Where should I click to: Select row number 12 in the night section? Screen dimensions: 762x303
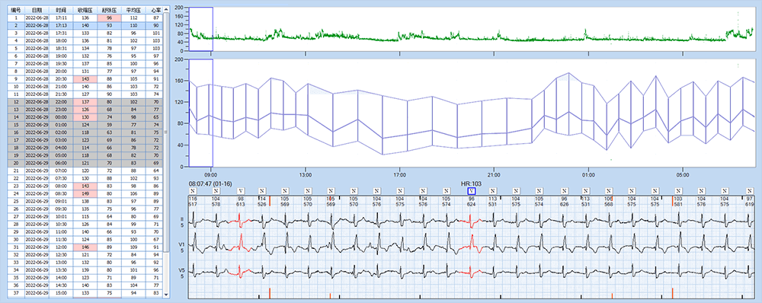click(x=85, y=102)
